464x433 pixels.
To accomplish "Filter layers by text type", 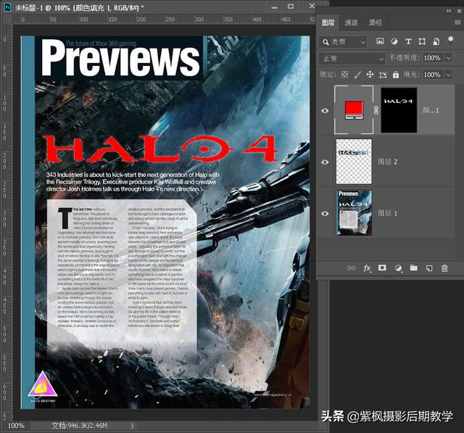I will pos(408,42).
